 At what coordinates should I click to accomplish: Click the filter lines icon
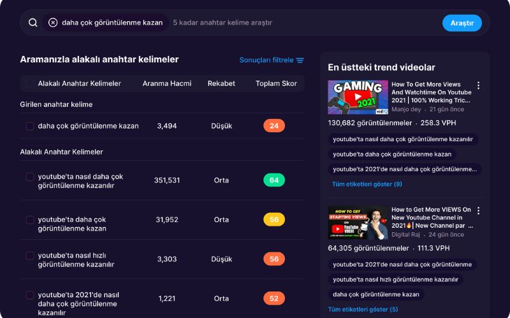point(300,60)
